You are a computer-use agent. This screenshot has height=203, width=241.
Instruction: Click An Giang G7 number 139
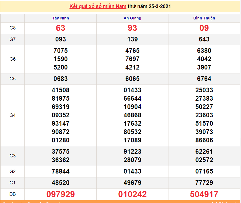click(132, 39)
